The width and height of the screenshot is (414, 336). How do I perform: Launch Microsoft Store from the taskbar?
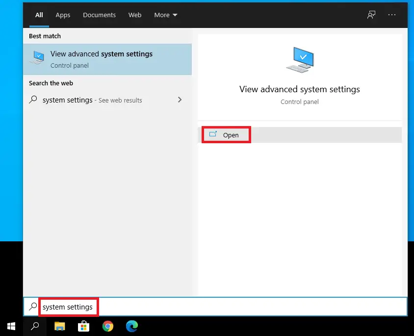(x=84, y=326)
